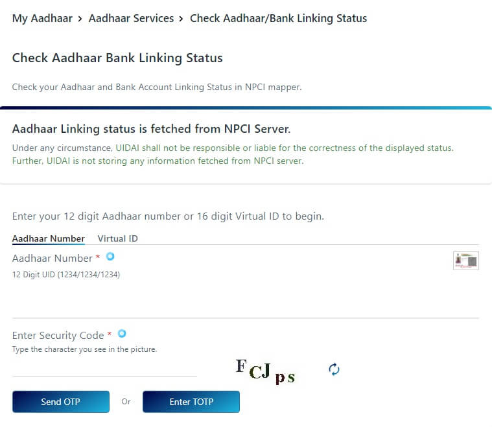Refresh the captcha security code
This screenshot has height=427, width=492.
point(334,369)
